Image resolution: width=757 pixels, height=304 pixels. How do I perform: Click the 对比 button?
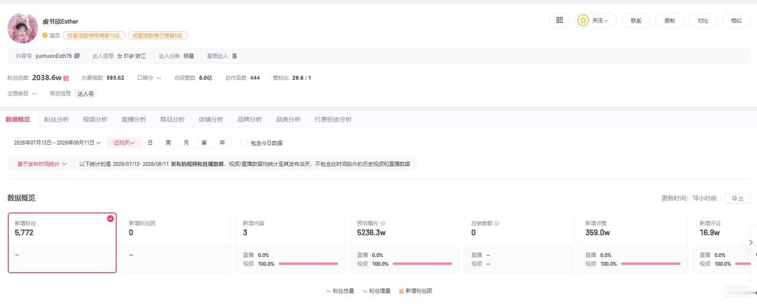[703, 21]
